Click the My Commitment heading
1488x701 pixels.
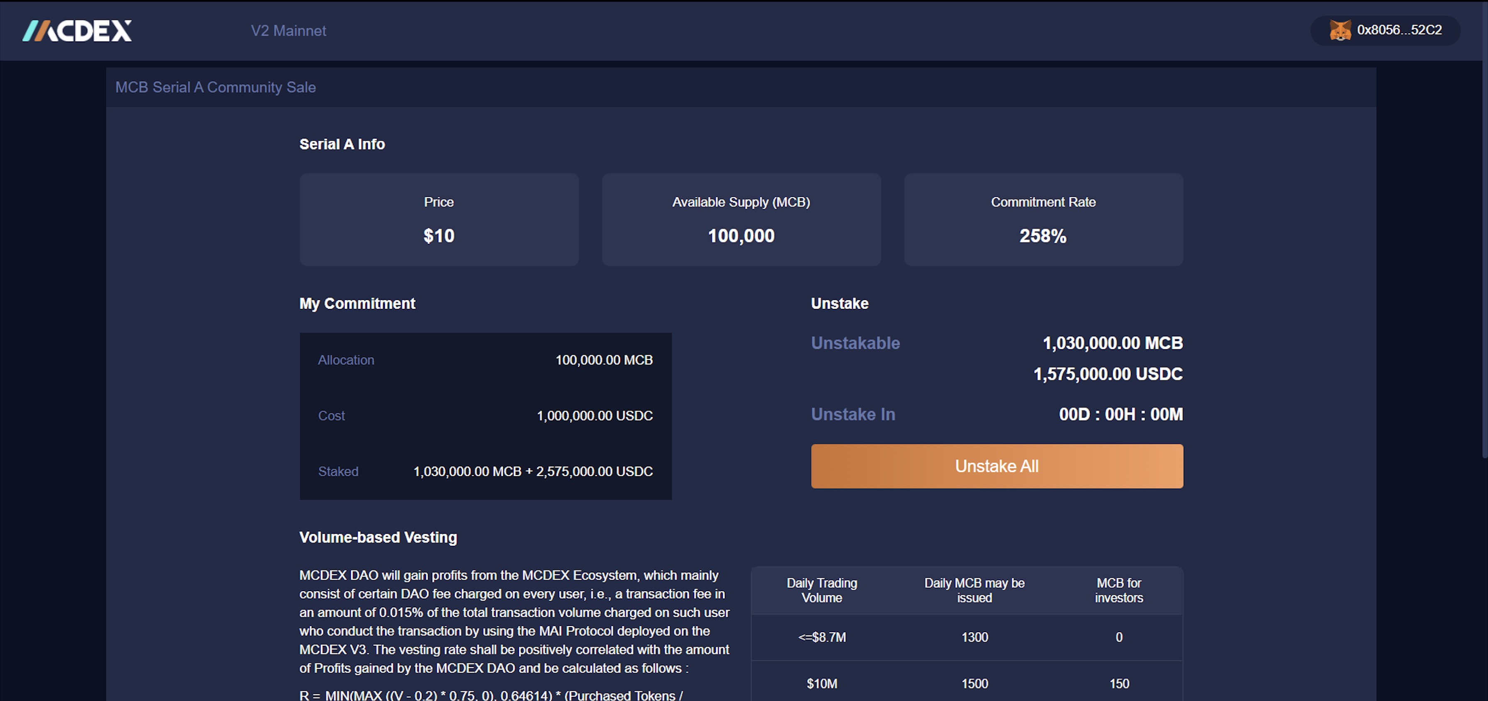pos(357,304)
